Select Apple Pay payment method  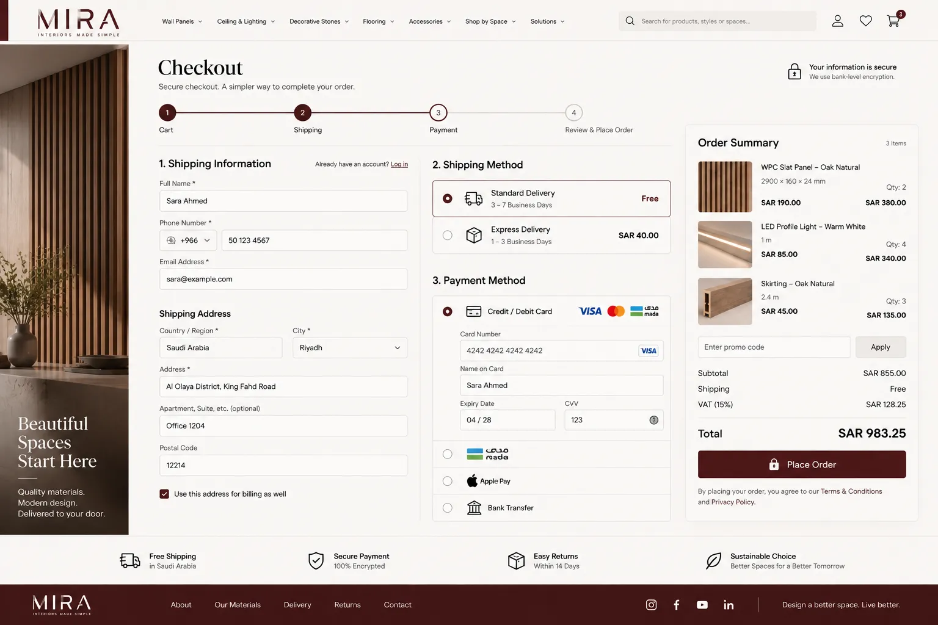coord(448,481)
